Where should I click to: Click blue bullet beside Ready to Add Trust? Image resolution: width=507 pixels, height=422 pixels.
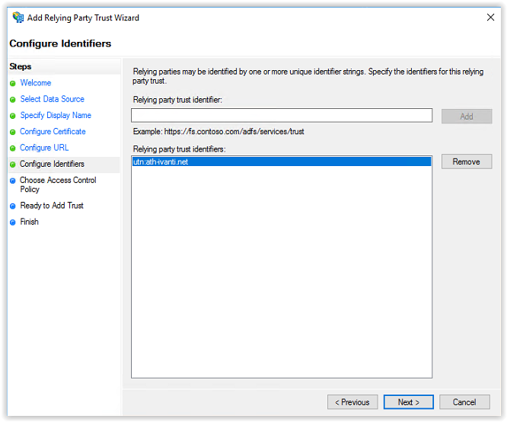pos(13,206)
